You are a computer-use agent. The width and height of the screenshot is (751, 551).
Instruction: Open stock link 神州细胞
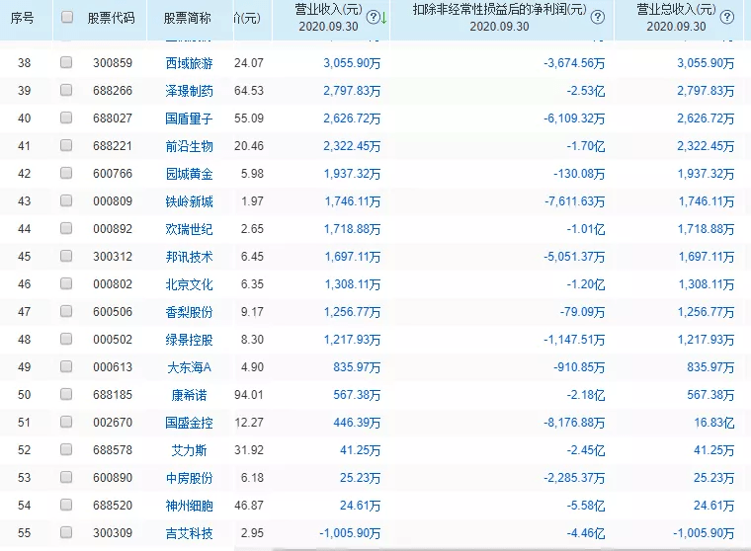[x=189, y=506]
